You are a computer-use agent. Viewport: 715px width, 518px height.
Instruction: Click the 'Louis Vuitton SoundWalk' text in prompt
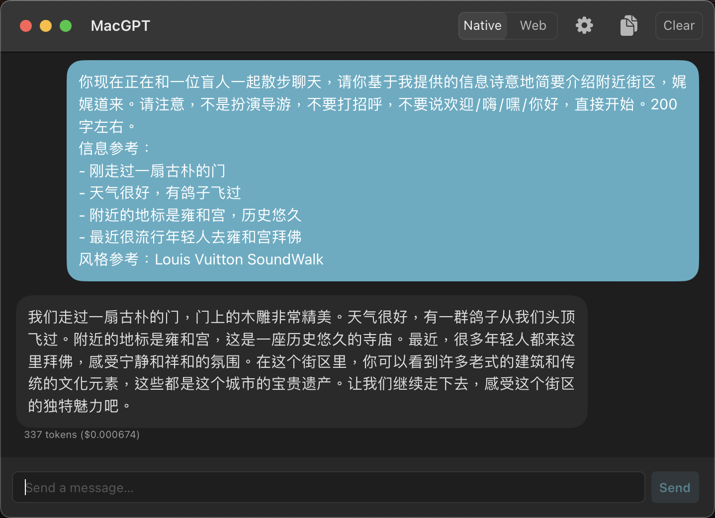(239, 259)
